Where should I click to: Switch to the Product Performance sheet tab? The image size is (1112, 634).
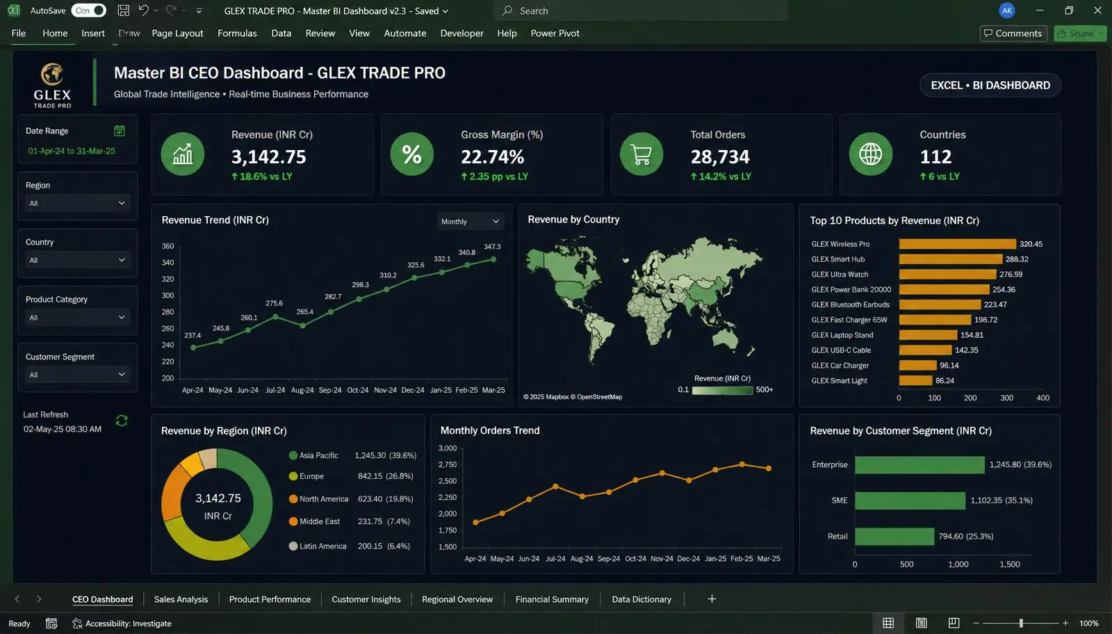click(x=270, y=599)
